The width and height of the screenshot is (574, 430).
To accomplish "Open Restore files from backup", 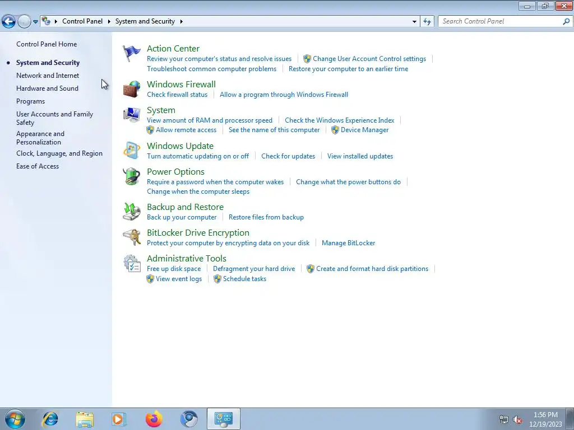I will 266,217.
